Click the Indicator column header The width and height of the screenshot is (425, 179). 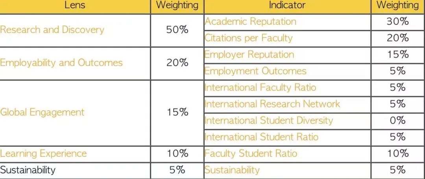tap(287, 5)
